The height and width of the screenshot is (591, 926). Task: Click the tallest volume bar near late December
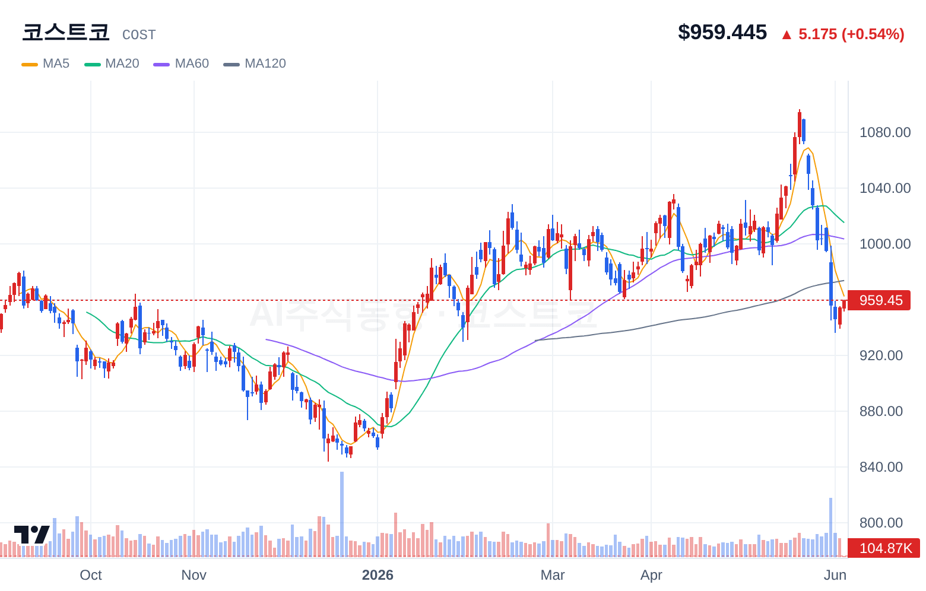click(342, 514)
